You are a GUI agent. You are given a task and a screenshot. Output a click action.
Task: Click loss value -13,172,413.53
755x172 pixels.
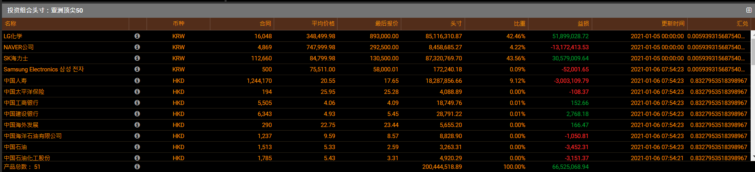tap(570, 47)
